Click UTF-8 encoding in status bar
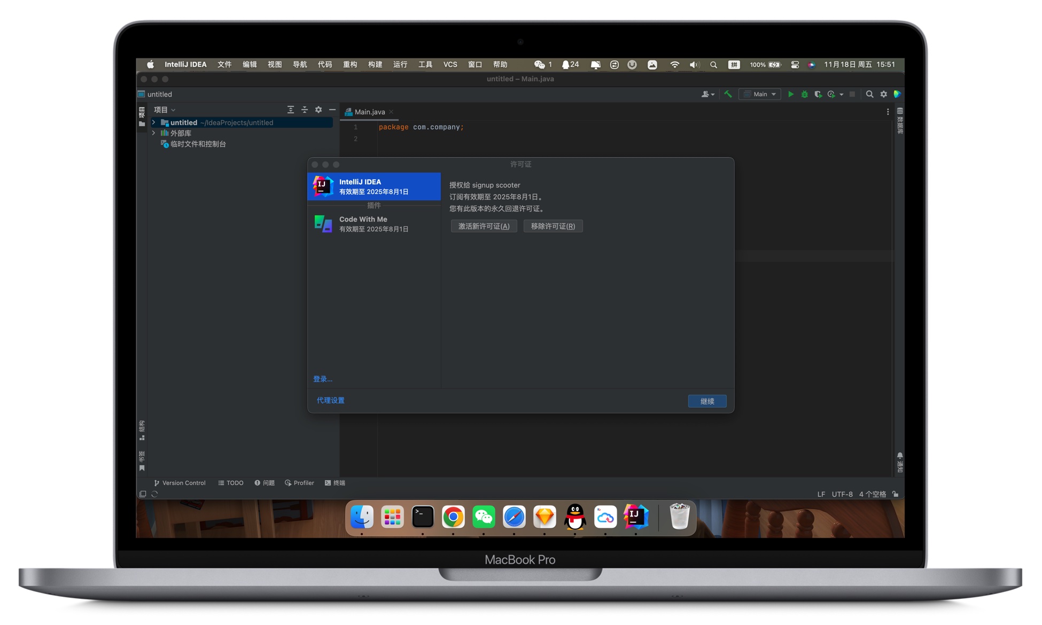 (842, 494)
